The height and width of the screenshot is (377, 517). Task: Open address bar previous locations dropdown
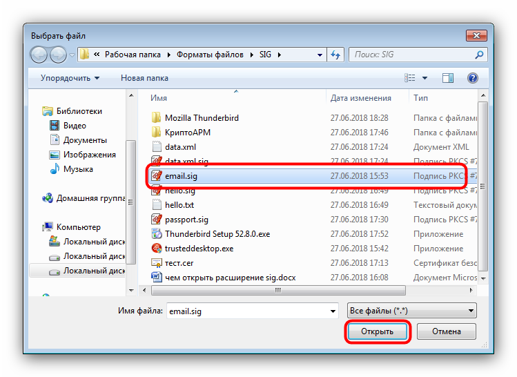pyautogui.click(x=320, y=55)
